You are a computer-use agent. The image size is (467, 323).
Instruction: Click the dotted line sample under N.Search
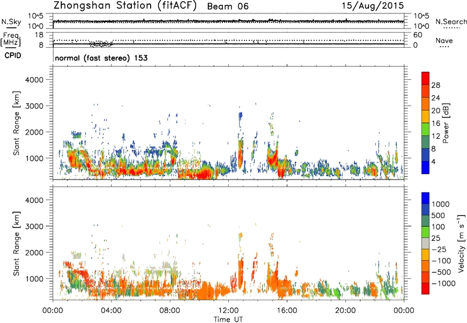tap(452, 28)
